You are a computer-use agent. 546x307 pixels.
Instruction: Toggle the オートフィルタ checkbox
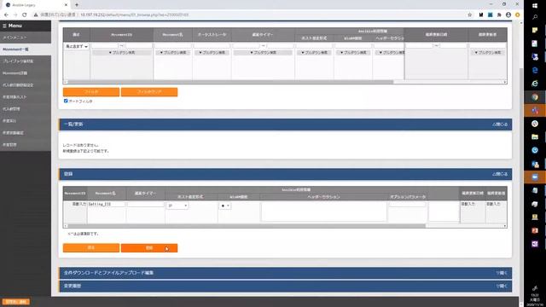(66, 101)
